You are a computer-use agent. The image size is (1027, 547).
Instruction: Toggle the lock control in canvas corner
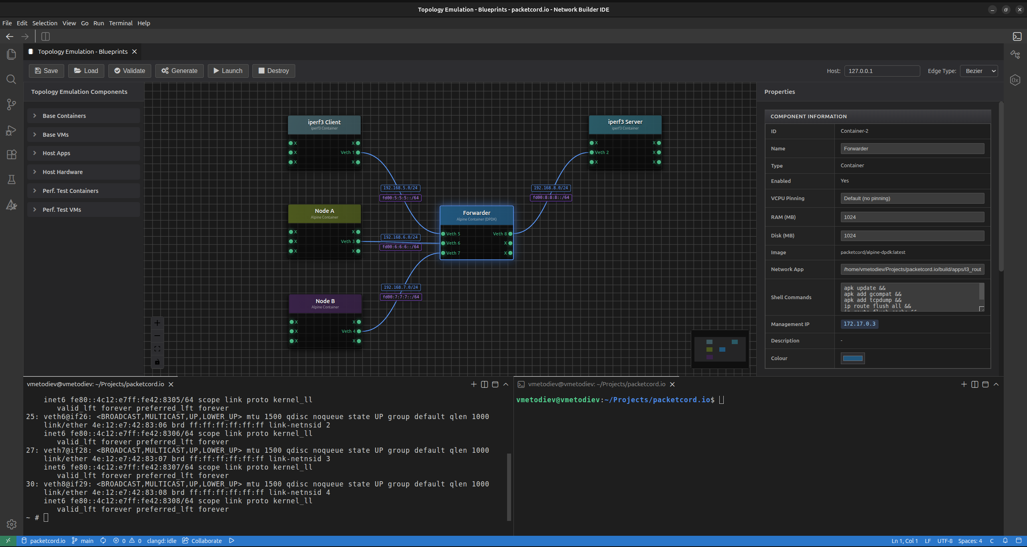157,362
